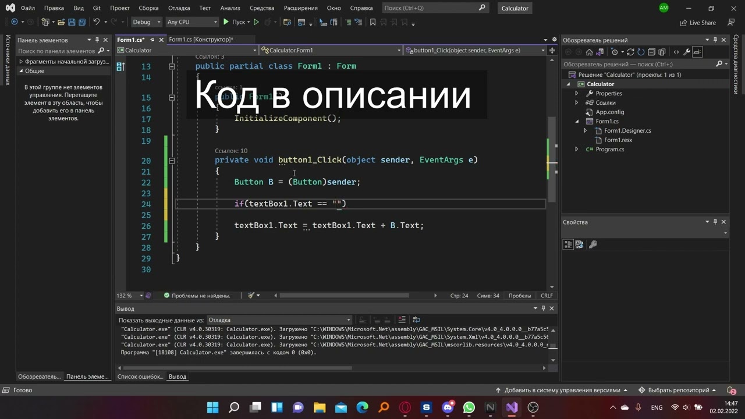Image resolution: width=745 pixels, height=419 pixels.
Task: Click the Refresh icon in Solution Explorer
Action: [x=641, y=52]
